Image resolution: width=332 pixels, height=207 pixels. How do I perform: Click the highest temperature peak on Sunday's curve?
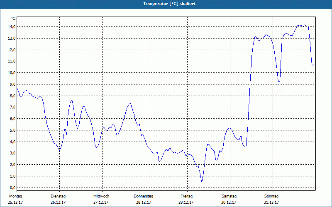305,25
